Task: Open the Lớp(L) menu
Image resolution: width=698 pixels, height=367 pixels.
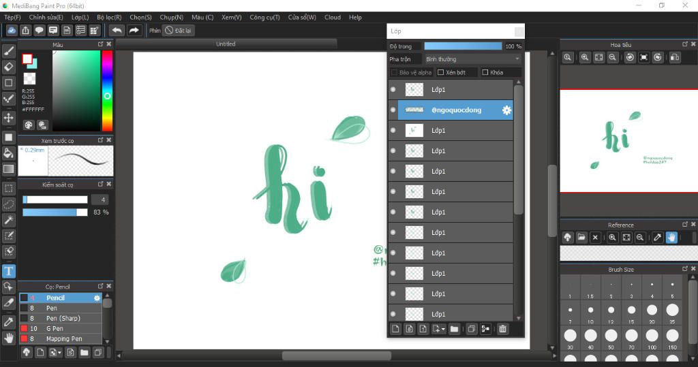Action: (x=80, y=17)
